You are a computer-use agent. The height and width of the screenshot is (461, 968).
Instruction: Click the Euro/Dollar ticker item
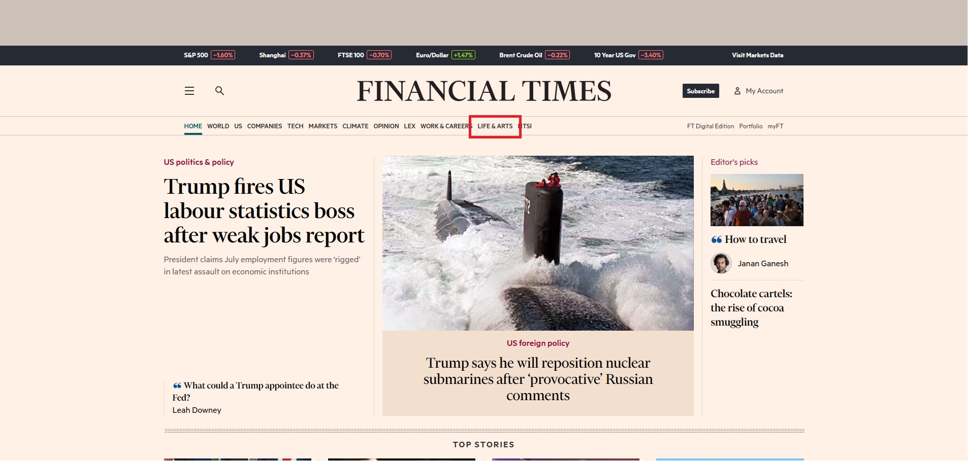[x=445, y=55]
